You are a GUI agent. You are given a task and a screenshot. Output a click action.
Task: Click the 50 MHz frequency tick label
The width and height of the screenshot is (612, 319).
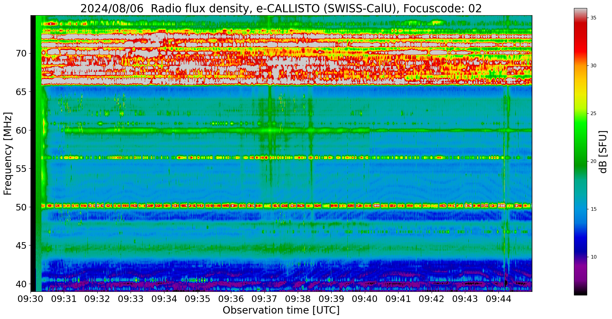[x=21, y=207]
